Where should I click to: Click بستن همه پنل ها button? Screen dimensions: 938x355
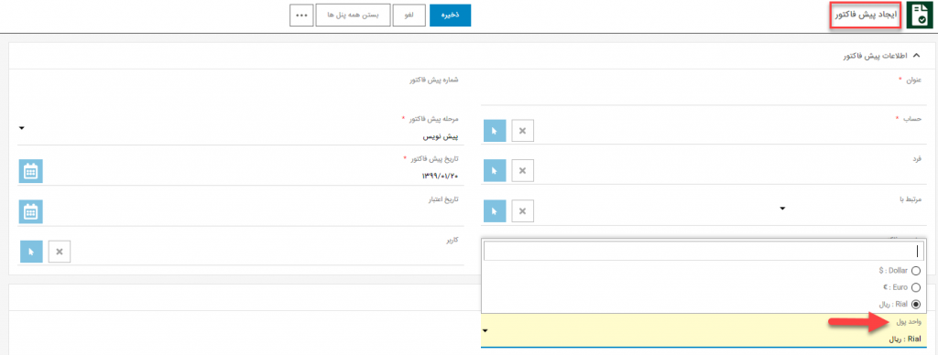[x=353, y=16]
